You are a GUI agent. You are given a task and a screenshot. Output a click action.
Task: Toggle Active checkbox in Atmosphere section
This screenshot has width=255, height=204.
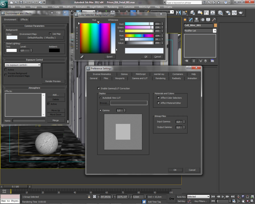point(48,104)
